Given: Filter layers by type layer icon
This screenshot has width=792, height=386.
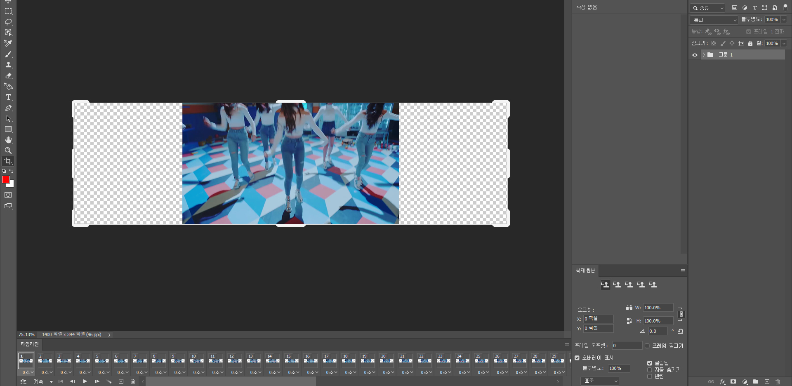Looking at the screenshot, I should 754,7.
